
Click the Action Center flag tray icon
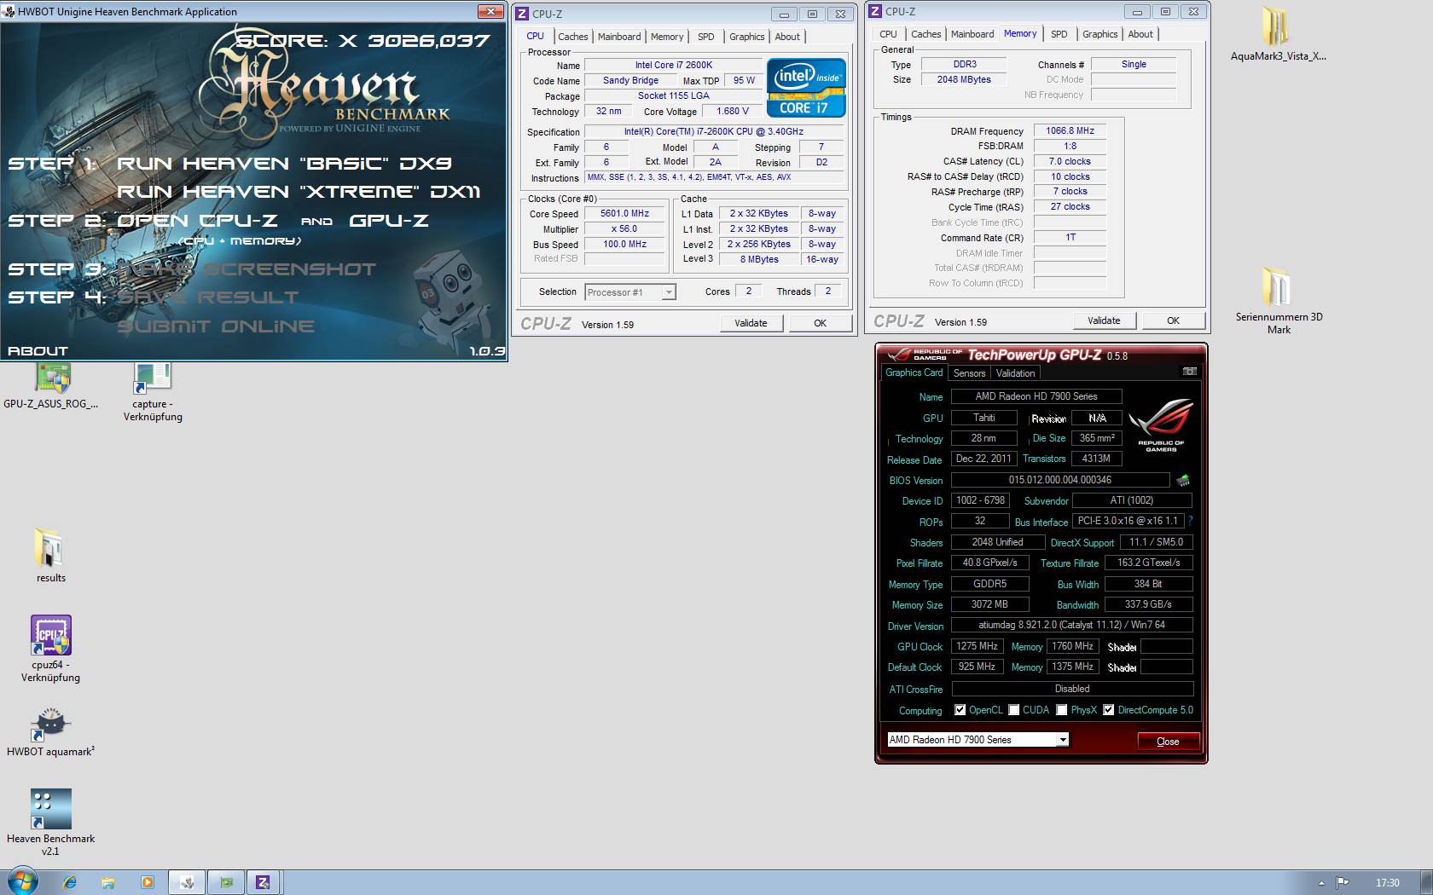click(x=1342, y=882)
